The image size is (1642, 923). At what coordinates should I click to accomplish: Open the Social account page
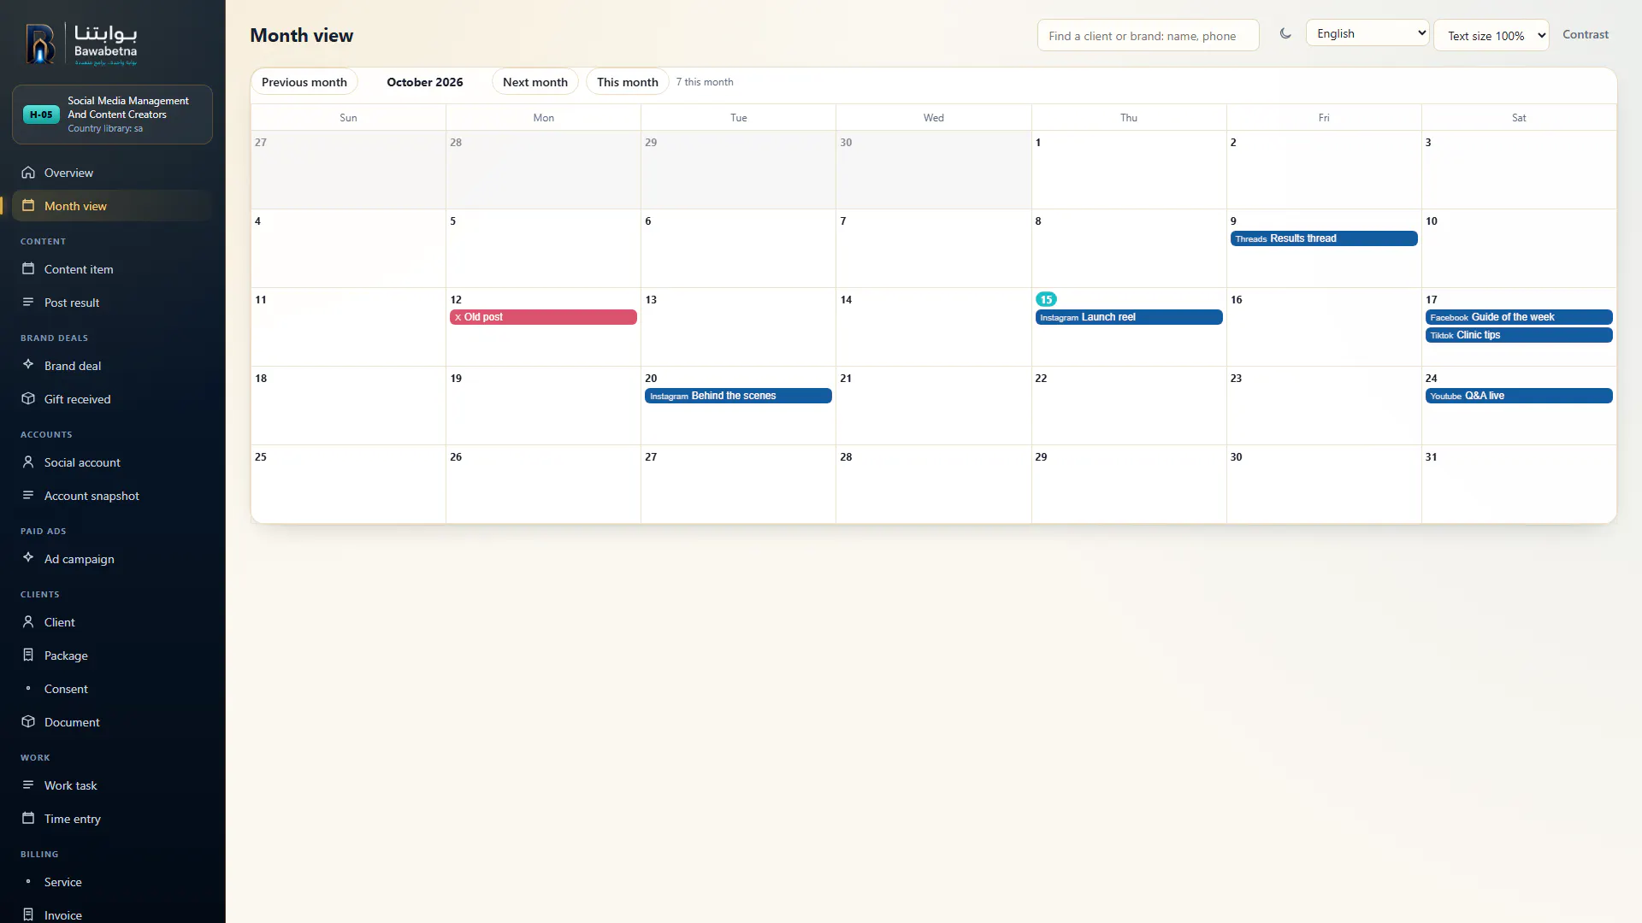coord(113,462)
